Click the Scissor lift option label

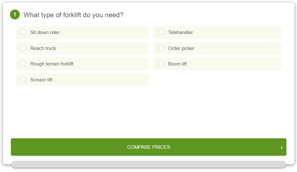41,80
